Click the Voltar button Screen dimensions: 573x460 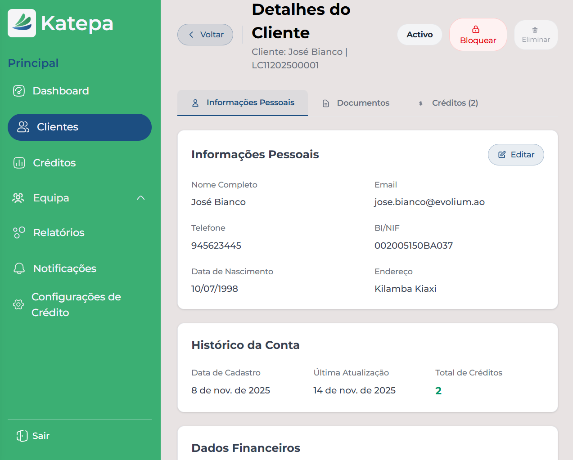(205, 35)
